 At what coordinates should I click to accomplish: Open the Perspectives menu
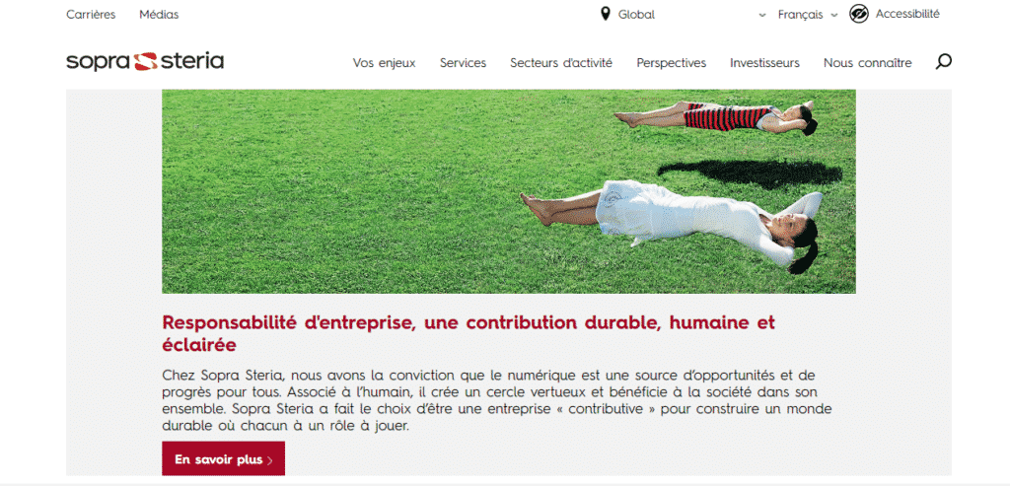coord(671,63)
